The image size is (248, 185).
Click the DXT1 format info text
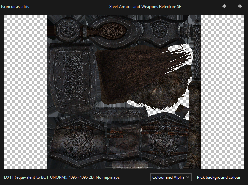[62, 177]
